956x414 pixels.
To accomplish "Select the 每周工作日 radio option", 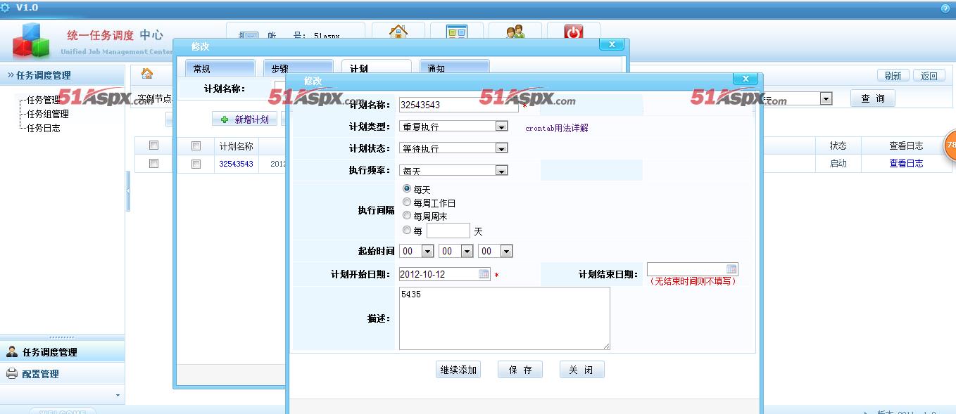I will [x=407, y=202].
